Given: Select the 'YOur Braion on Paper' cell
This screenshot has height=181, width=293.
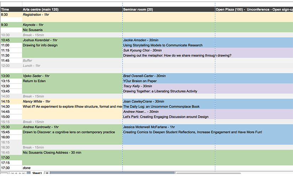Looking at the screenshot, I should point(169,81).
